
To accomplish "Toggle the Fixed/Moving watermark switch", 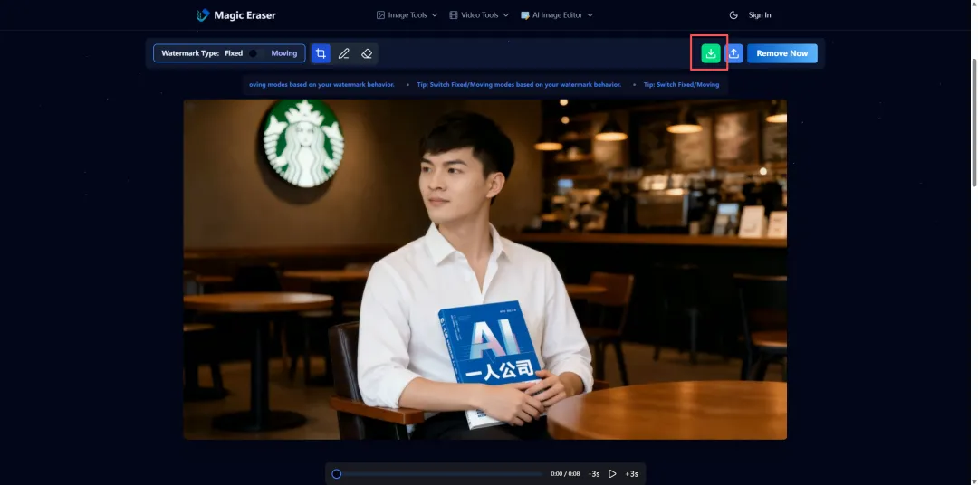I will pyautogui.click(x=256, y=53).
